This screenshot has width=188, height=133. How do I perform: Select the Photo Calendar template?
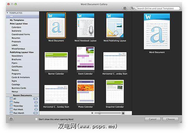click(85, 91)
